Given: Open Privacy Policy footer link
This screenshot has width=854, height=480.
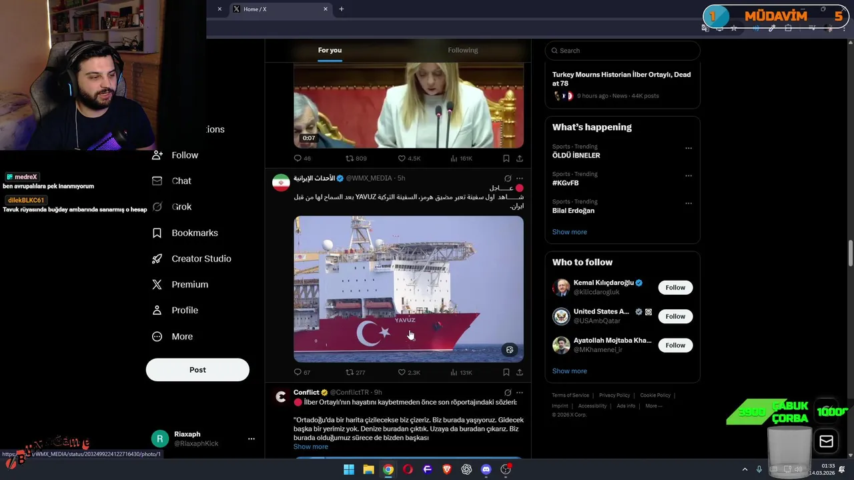Looking at the screenshot, I should click(614, 395).
